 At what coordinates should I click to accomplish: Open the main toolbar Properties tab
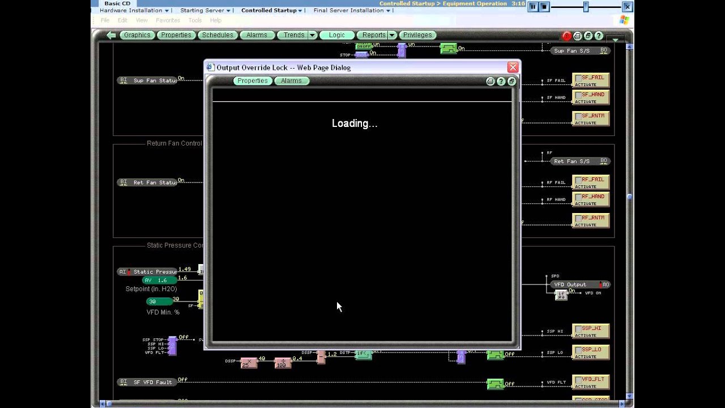point(176,35)
